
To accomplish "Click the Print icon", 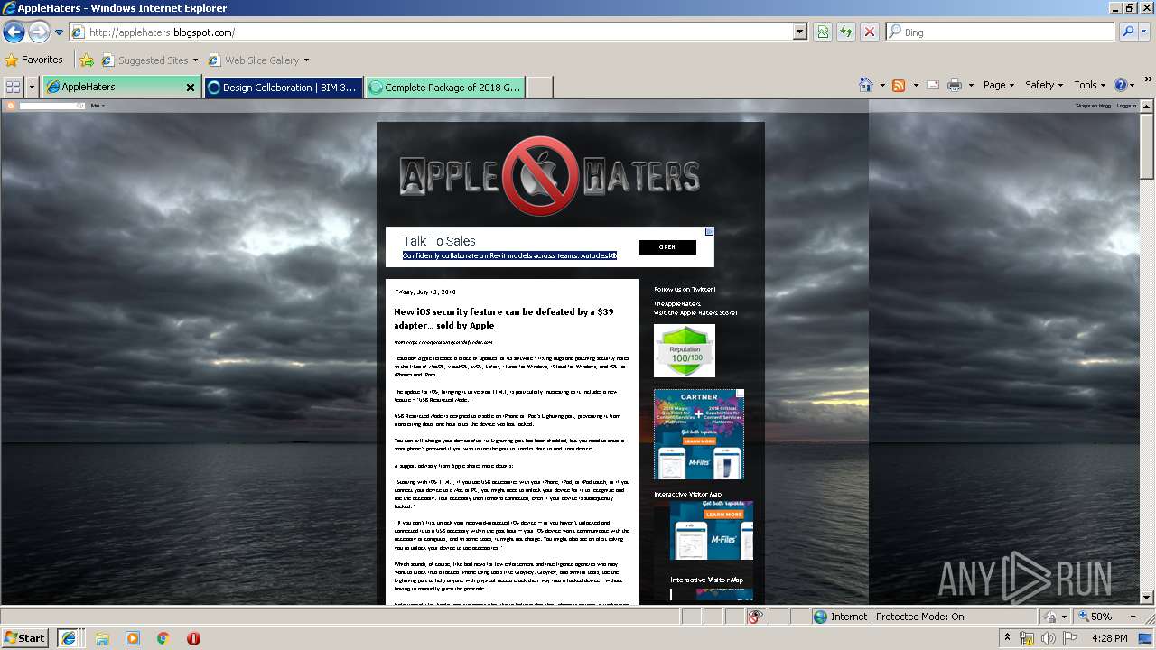I will tap(955, 85).
